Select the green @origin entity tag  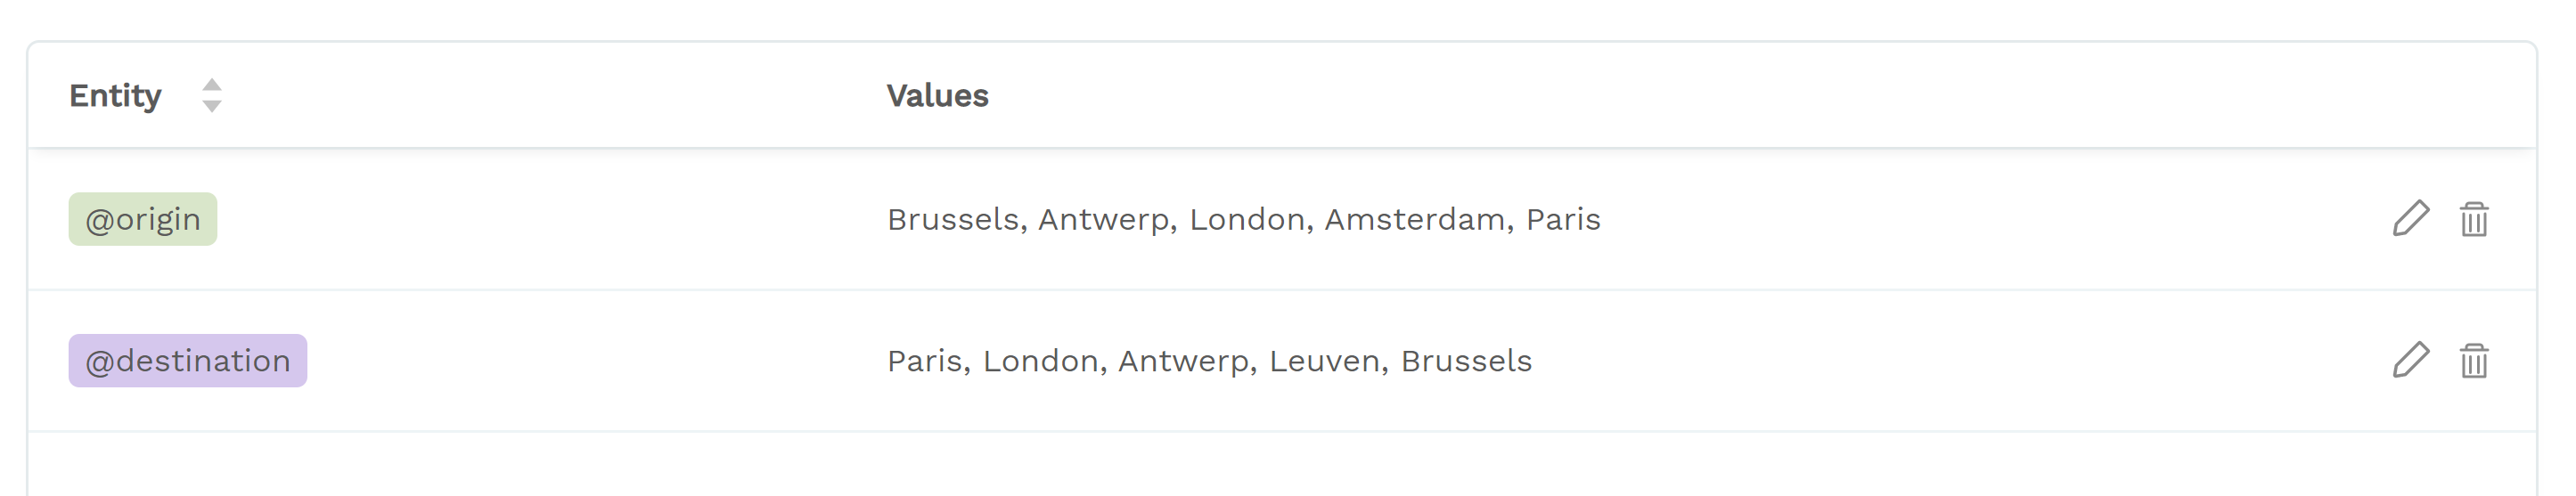click(x=143, y=219)
